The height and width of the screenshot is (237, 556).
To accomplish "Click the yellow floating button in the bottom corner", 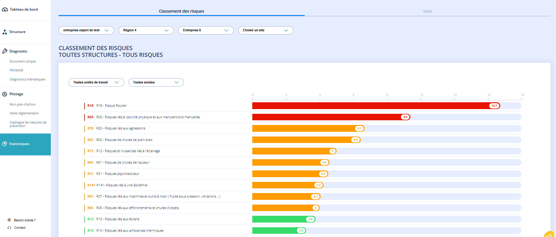I will point(550,234).
